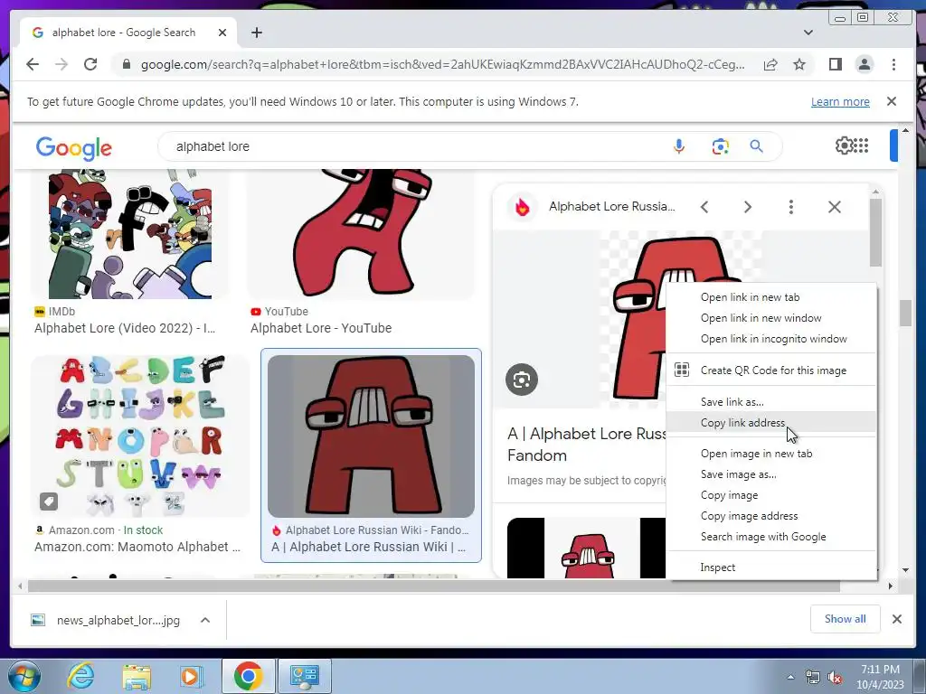Click the horizontal page scrollbar
Screen dimensions: 926x694
point(433,586)
